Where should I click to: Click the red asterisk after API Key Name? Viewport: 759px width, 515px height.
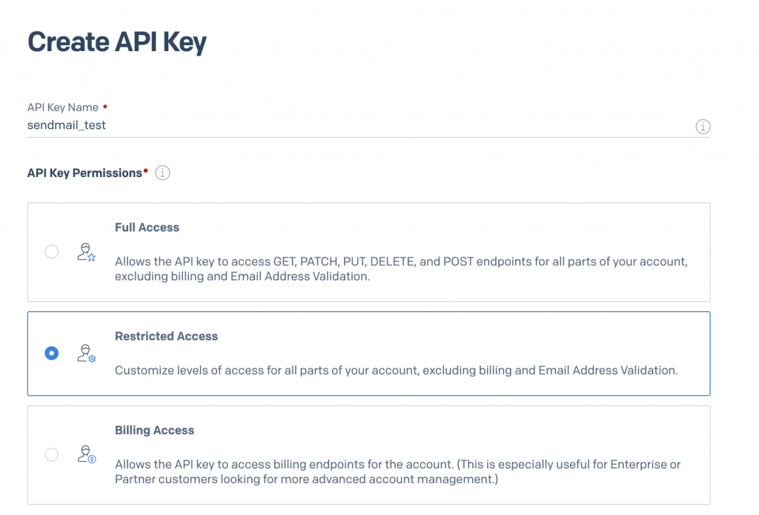point(105,107)
